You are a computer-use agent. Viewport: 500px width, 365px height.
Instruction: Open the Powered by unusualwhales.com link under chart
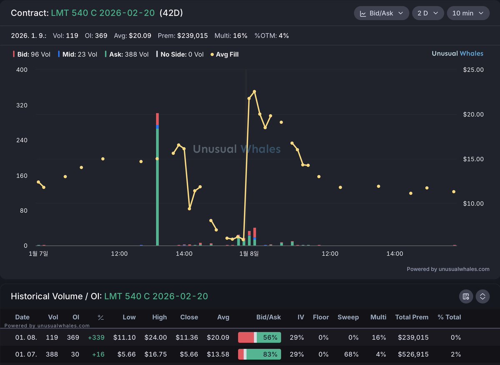click(x=448, y=269)
